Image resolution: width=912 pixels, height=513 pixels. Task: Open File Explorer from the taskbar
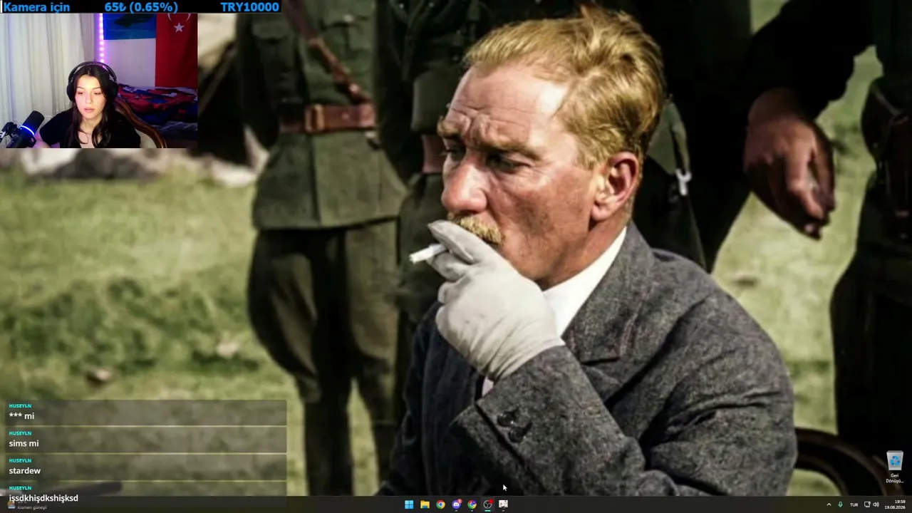(425, 504)
